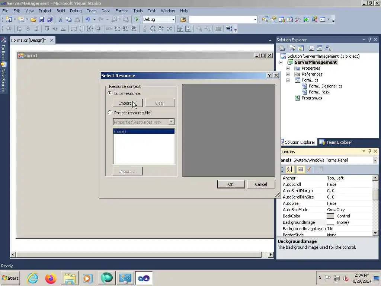Click the Open File folder icon
Screen dimensions: 381x286
coord(33,19)
